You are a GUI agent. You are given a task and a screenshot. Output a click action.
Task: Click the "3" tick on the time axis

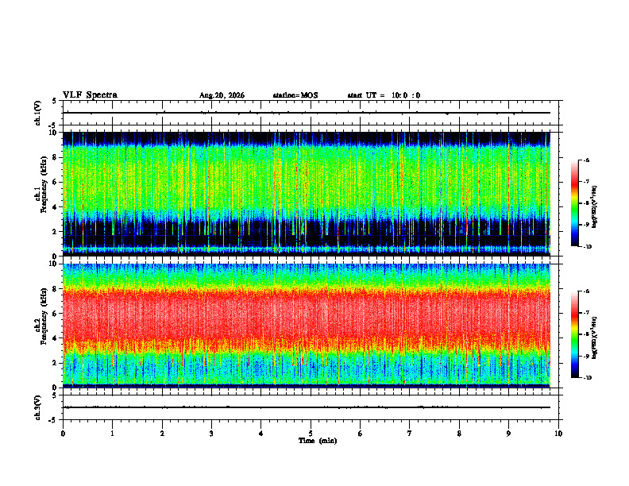coord(211,434)
